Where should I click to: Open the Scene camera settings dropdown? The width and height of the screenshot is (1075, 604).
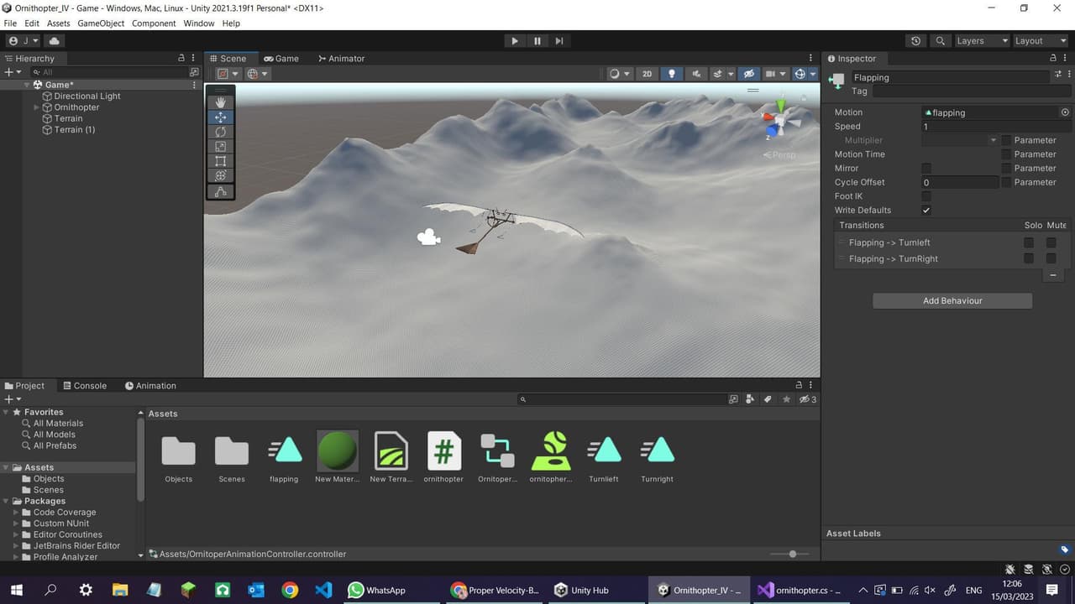pos(774,74)
